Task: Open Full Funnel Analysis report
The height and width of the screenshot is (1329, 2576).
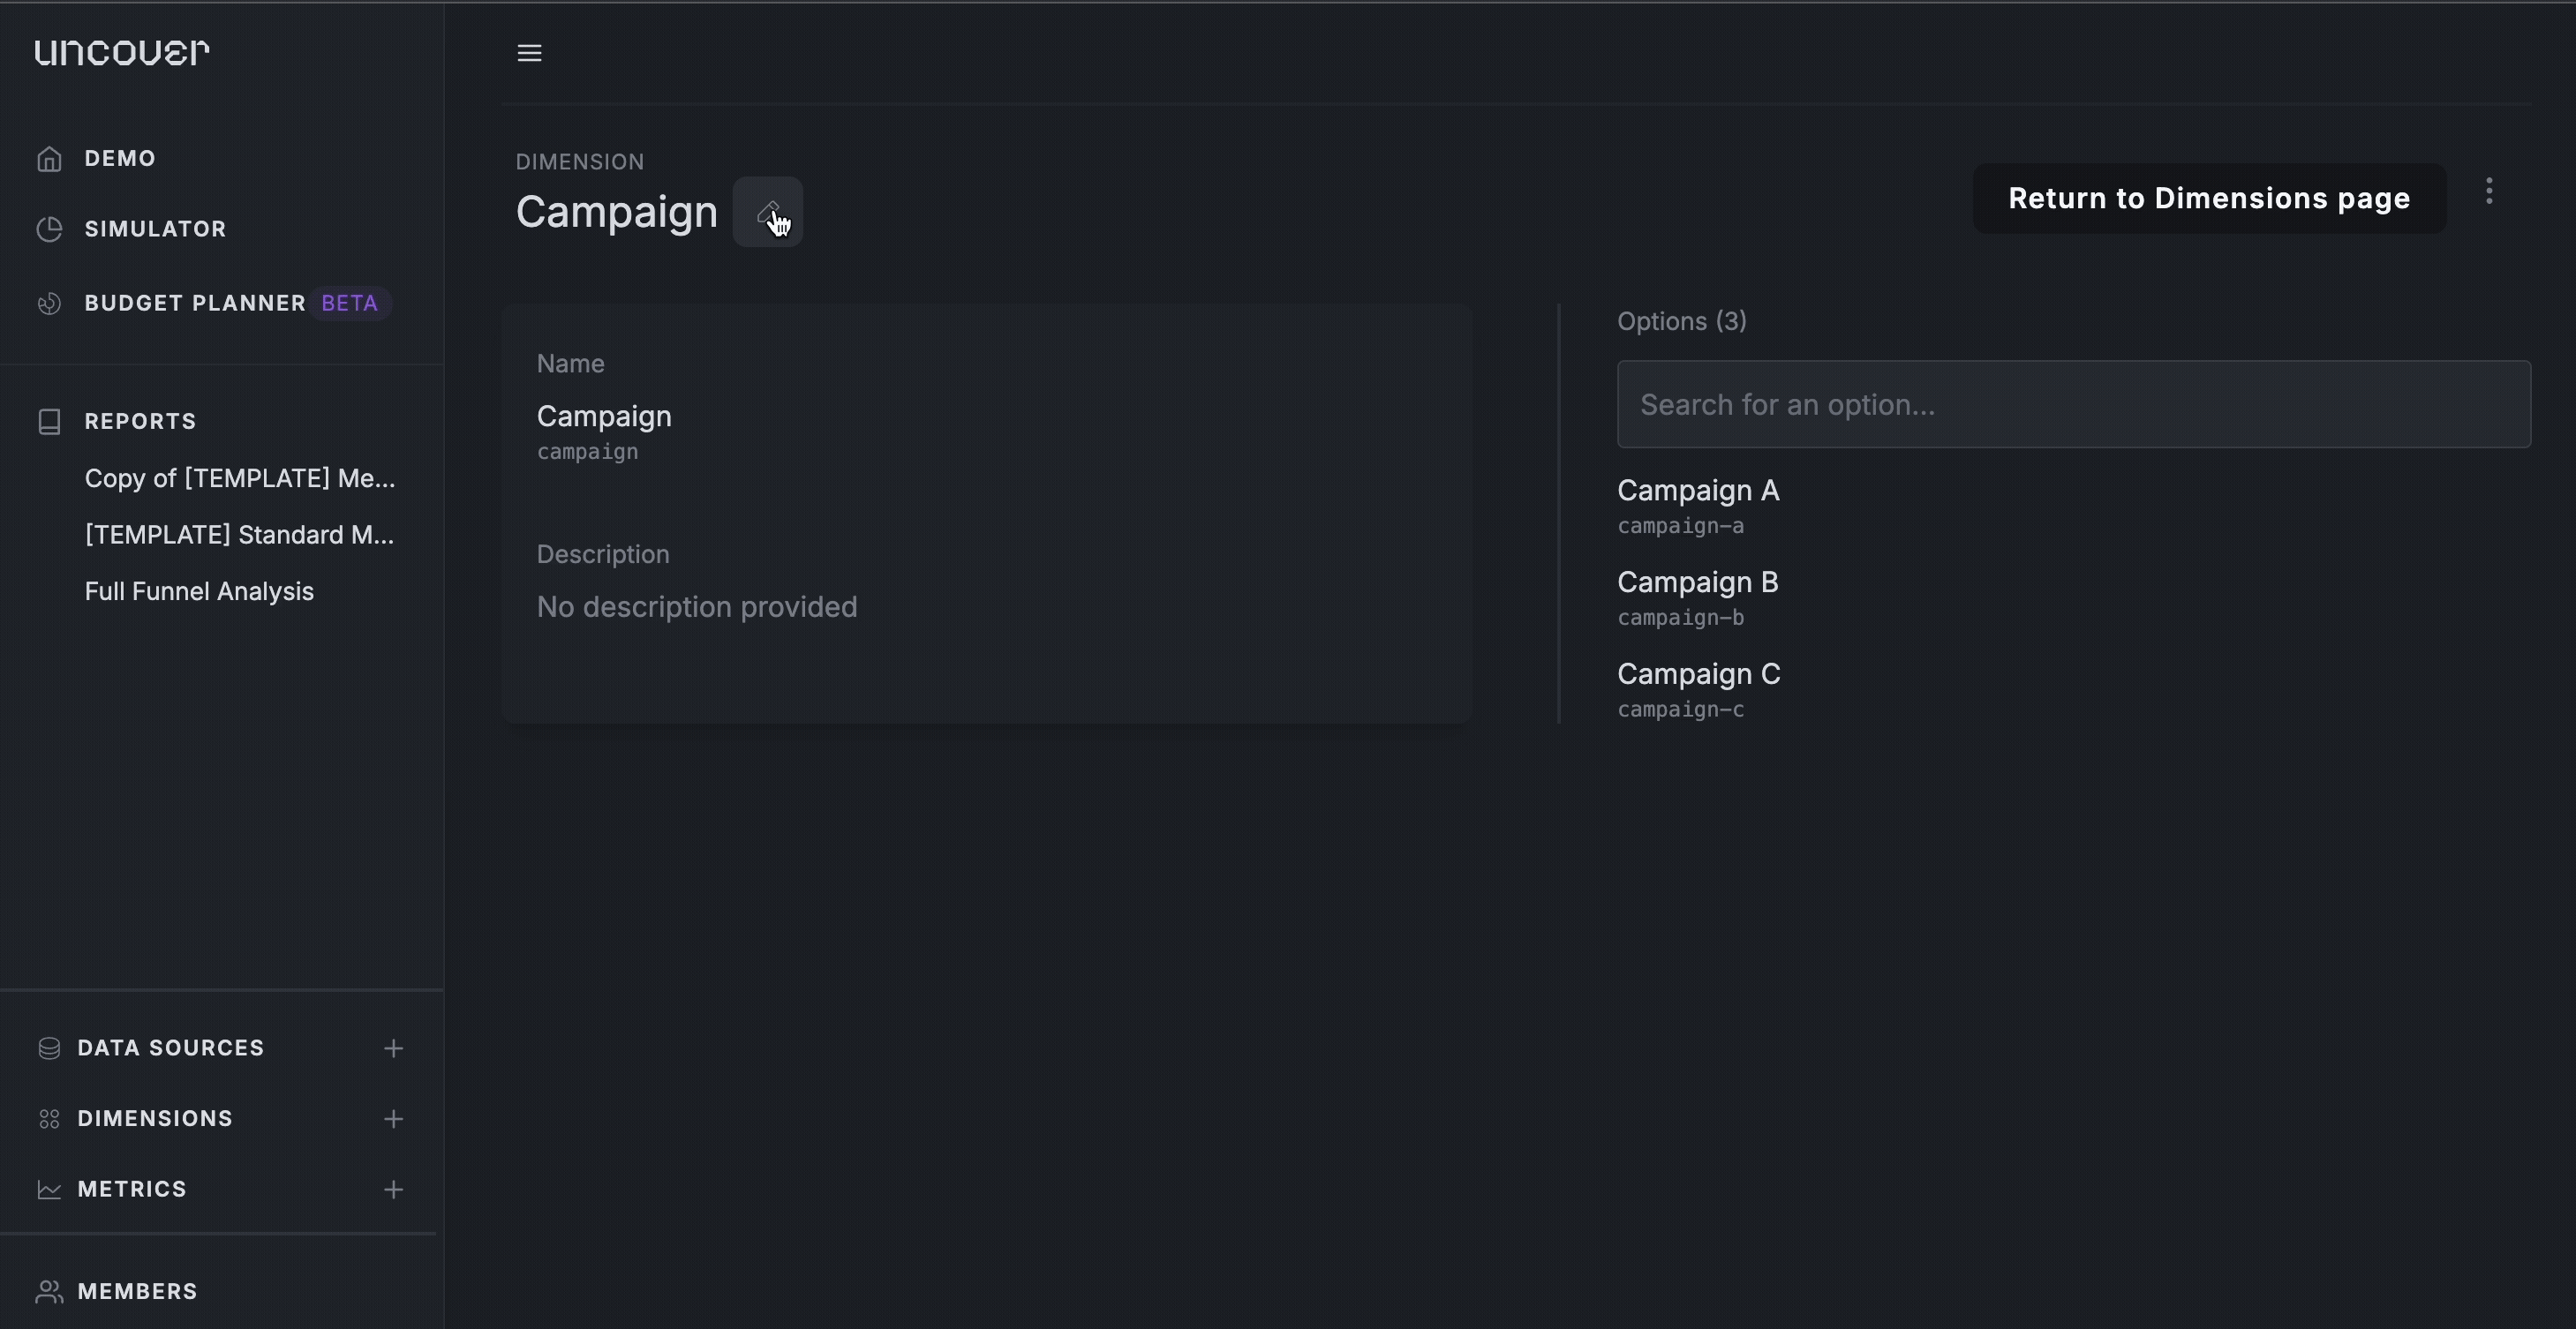Action: [199, 591]
